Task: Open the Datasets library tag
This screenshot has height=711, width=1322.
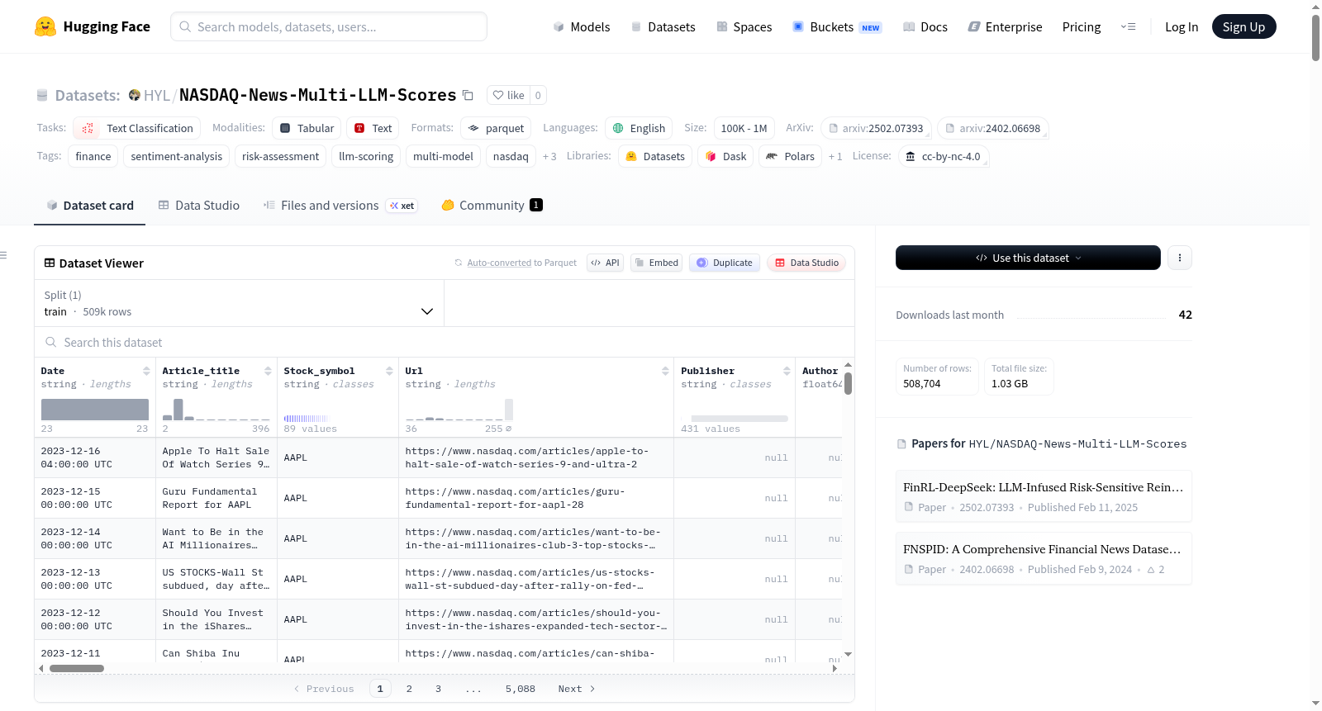Action: point(655,156)
